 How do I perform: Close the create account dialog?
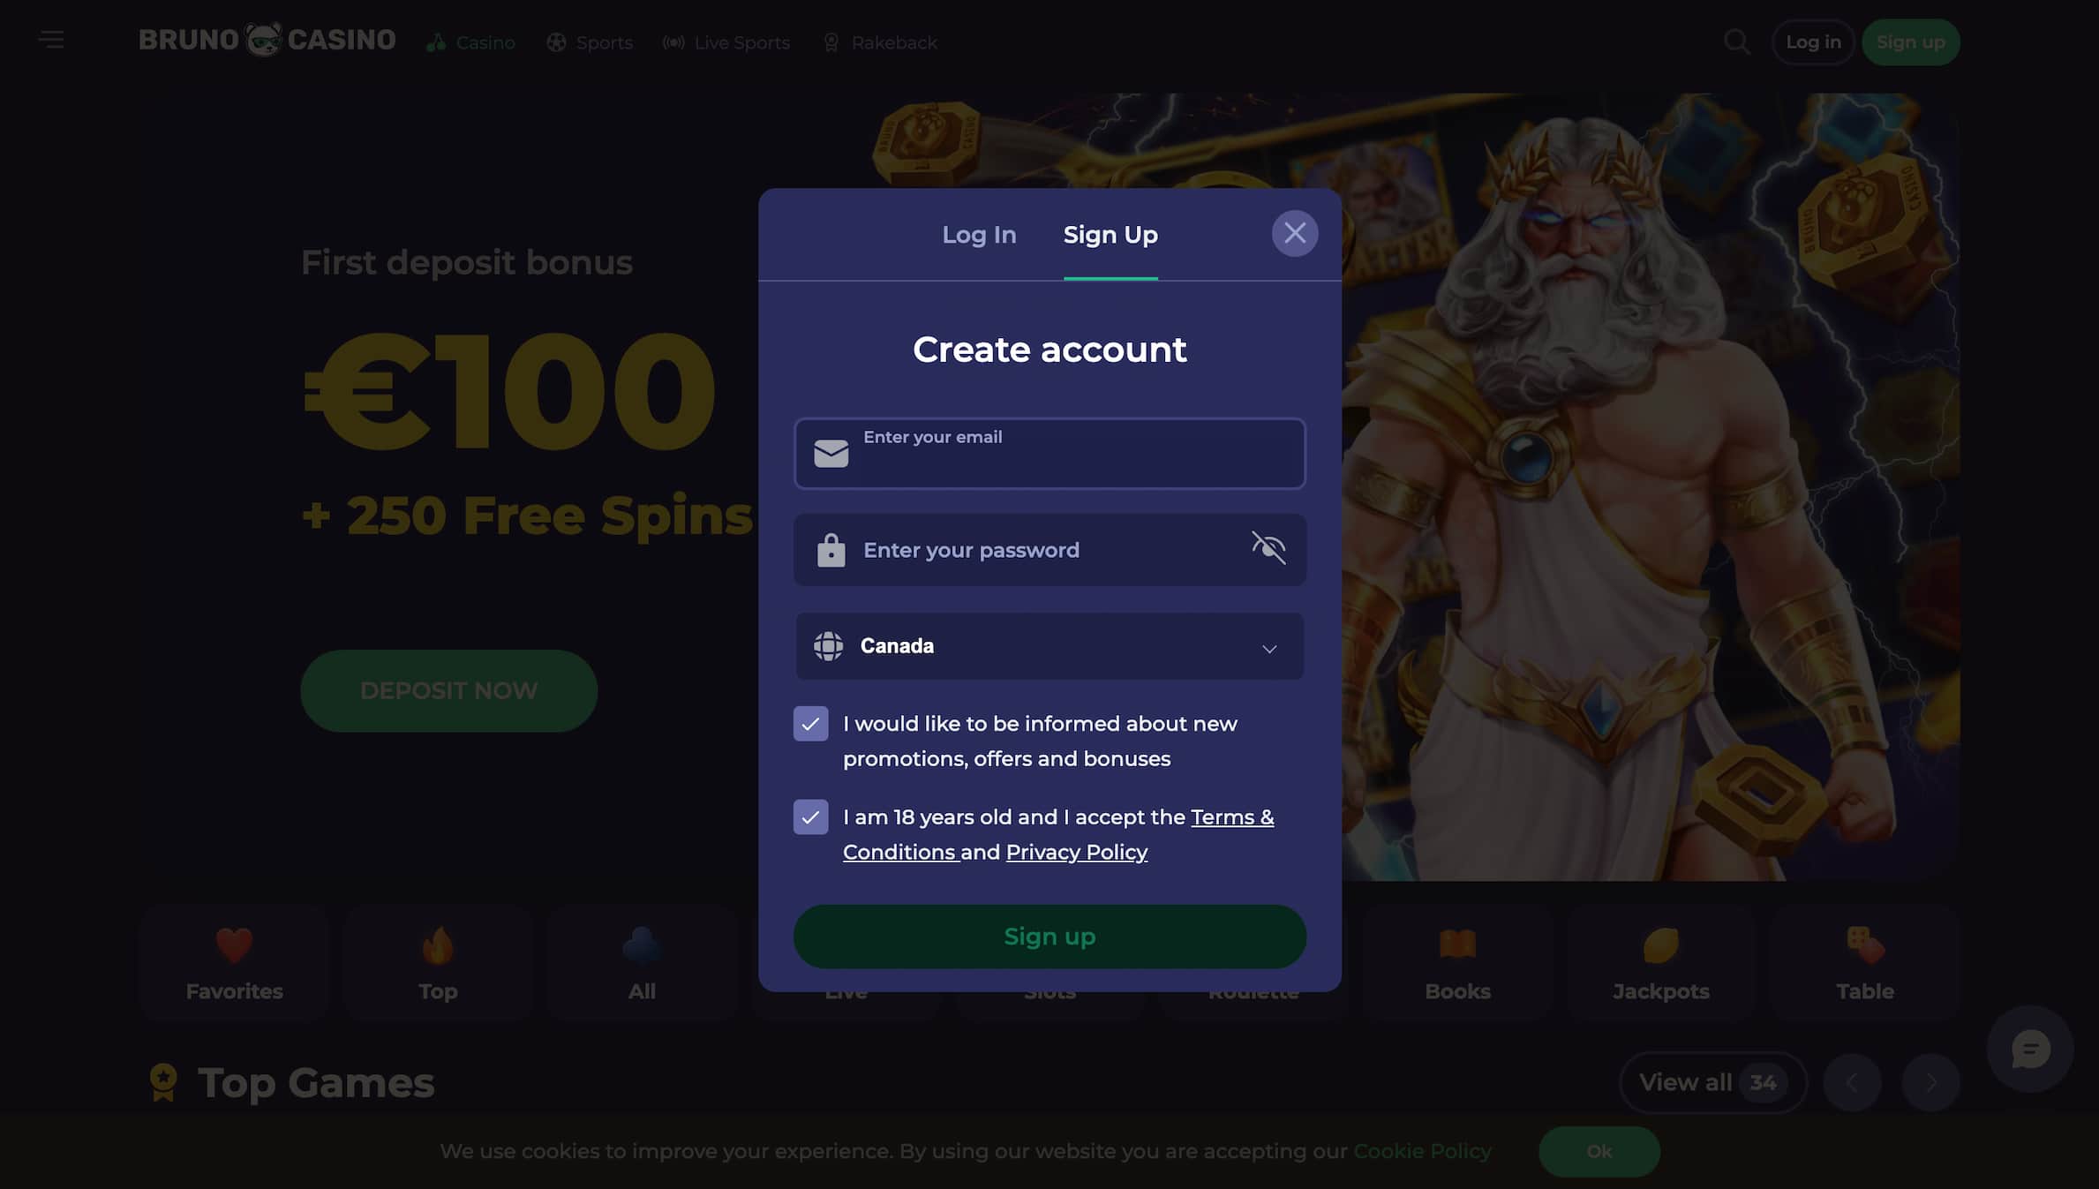click(x=1295, y=233)
